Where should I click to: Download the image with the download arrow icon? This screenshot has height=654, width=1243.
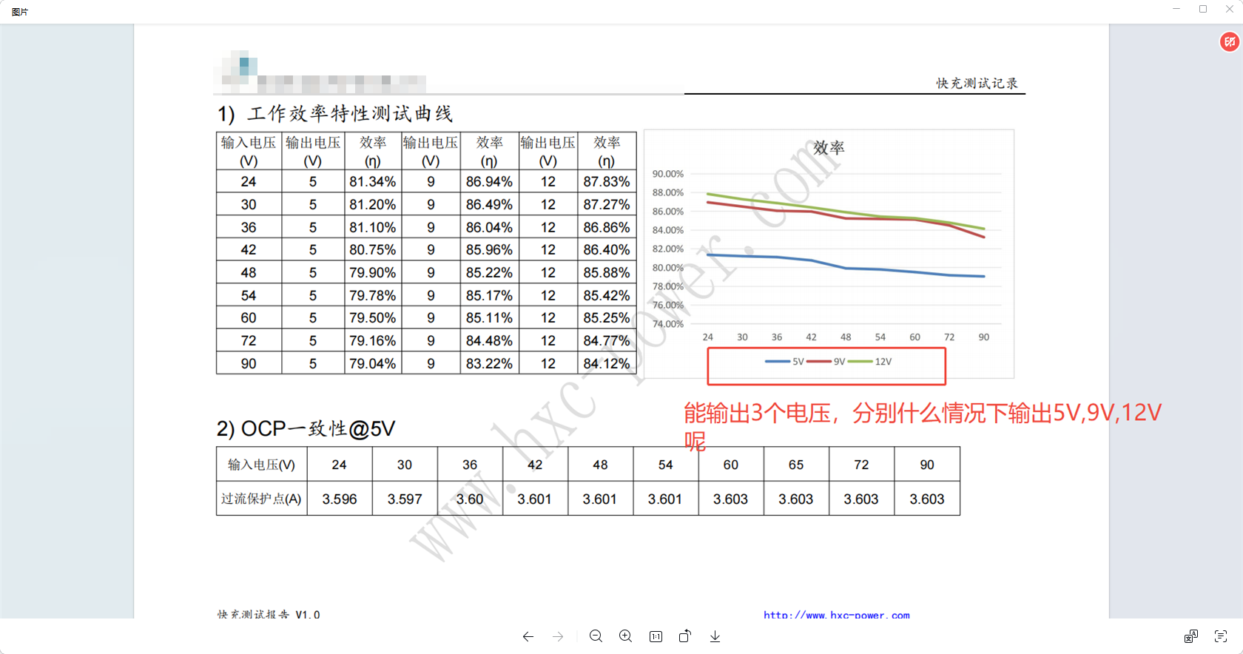point(715,636)
